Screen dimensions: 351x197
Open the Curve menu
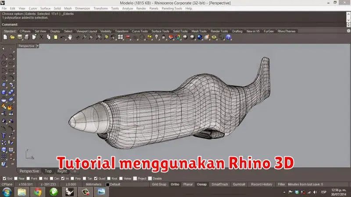click(x=32, y=8)
